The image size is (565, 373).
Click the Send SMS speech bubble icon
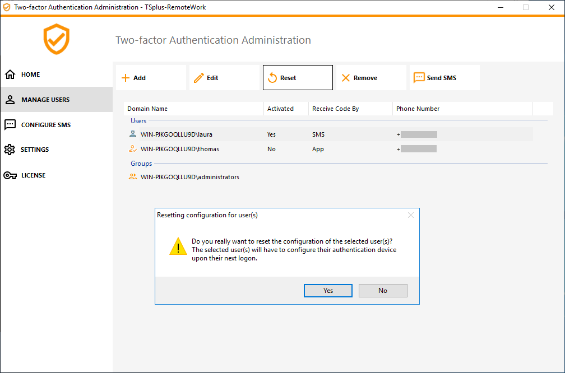[x=419, y=78]
